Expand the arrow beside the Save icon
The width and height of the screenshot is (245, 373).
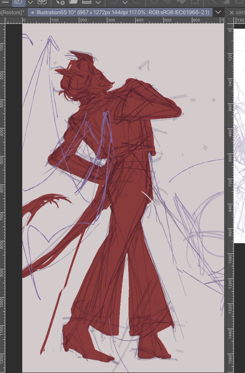click(x=98, y=2)
